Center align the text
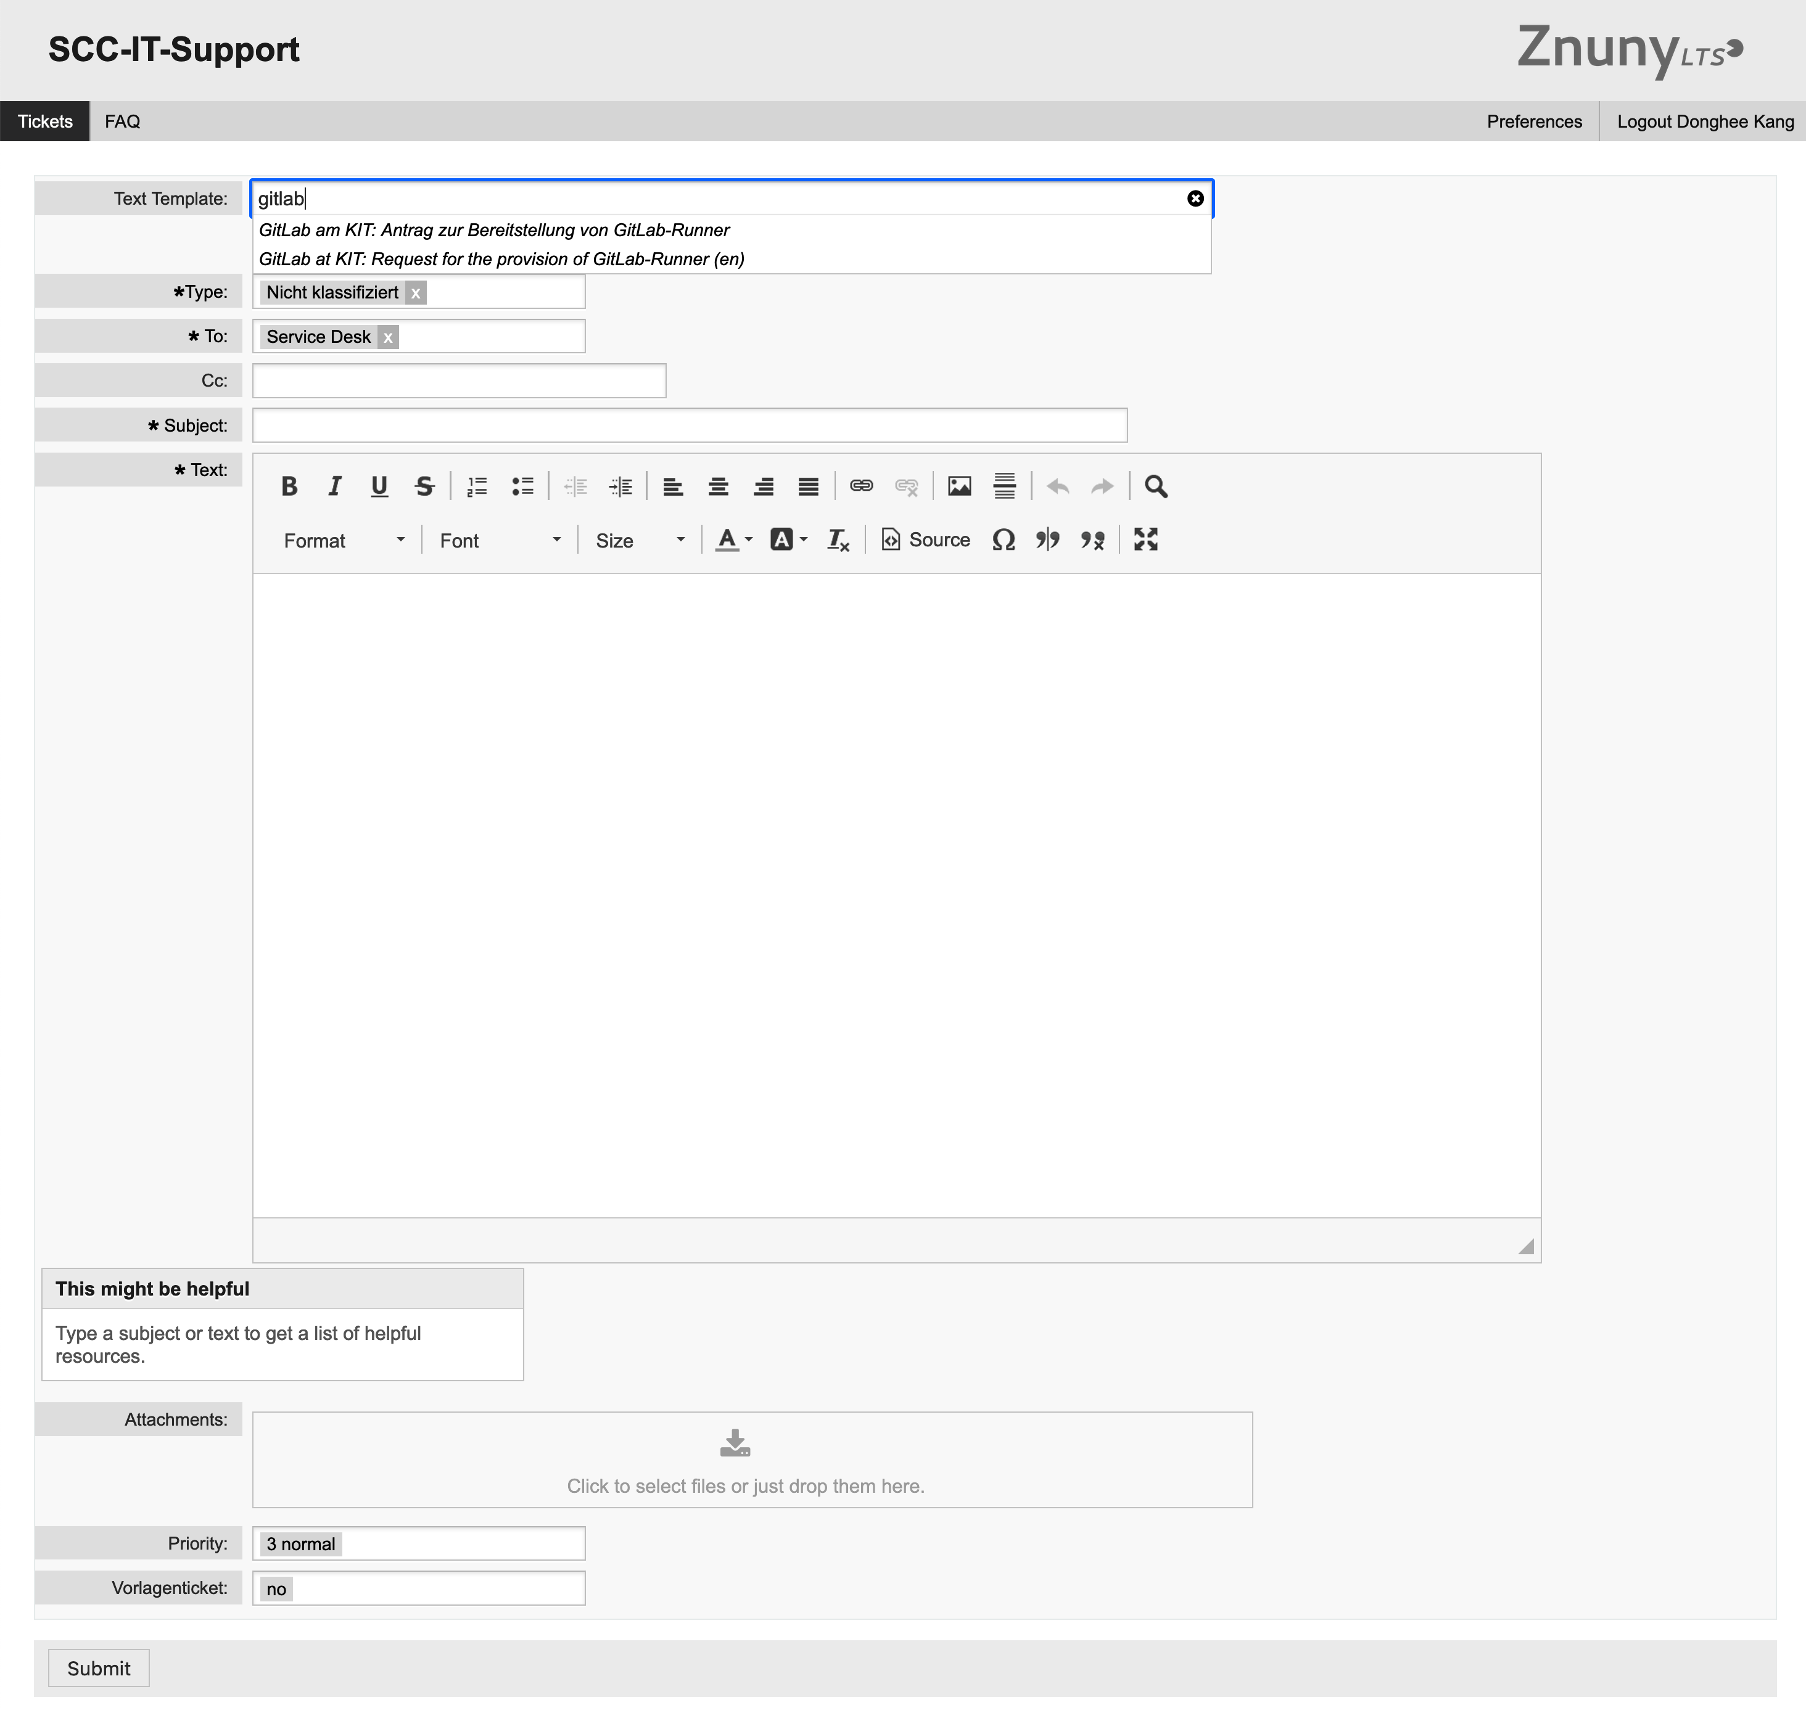Screen dimensions: 1806x1713 [x=718, y=486]
